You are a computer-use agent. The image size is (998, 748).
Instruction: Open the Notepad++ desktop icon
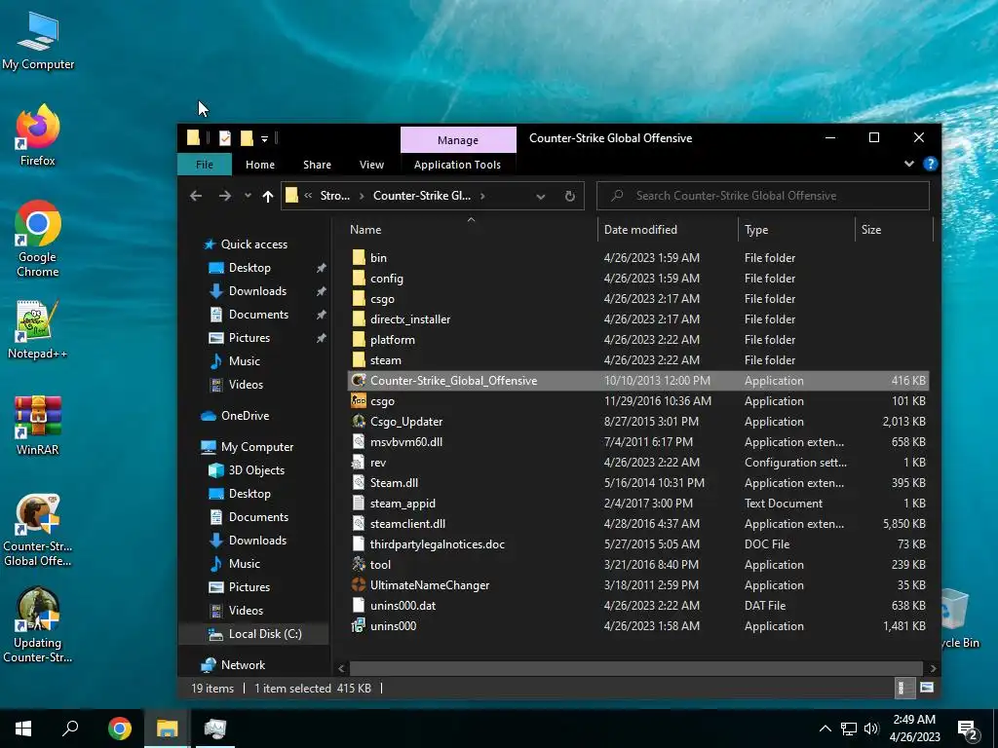[38, 329]
